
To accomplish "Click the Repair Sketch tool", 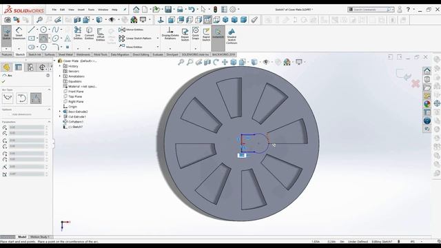I will tap(185, 34).
